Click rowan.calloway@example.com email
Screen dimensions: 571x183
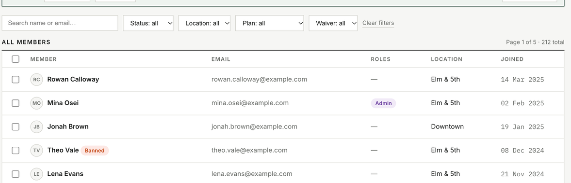coord(259,79)
